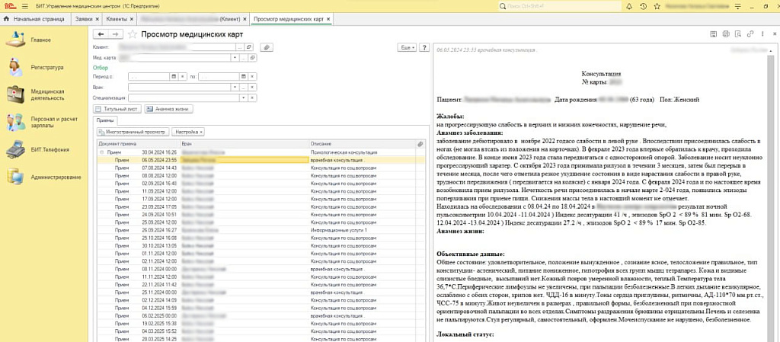Add this form to favorites with star
The height and width of the screenshot is (342, 780).
(x=133, y=34)
